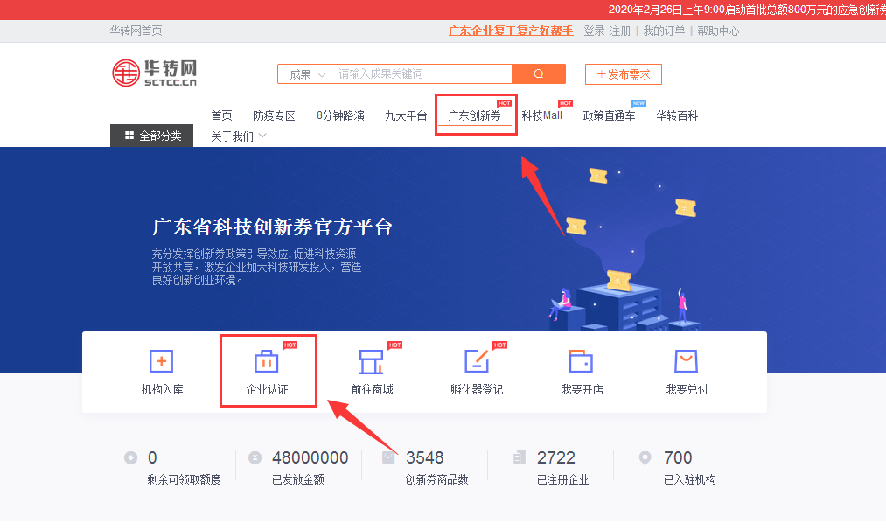This screenshot has width=886, height=530.
Task: Open the 孵化器登记 edit icon
Action: (477, 361)
